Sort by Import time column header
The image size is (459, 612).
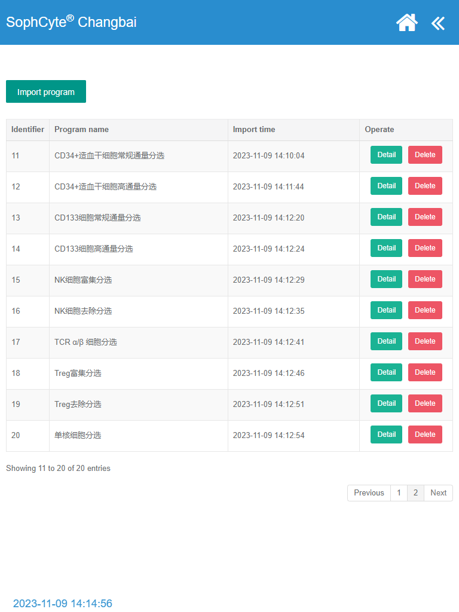(x=254, y=130)
